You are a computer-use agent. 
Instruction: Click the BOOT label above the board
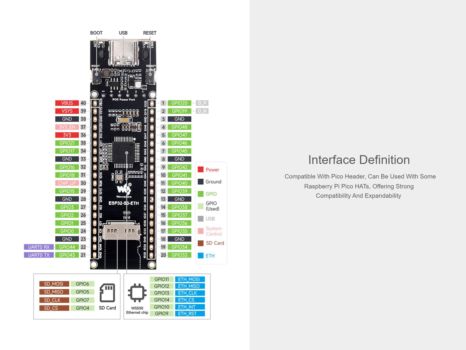tap(96, 33)
